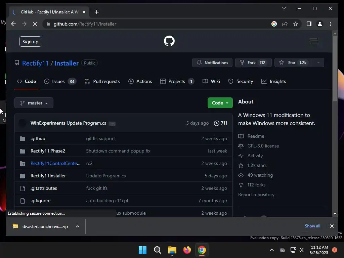Click the 'git lfs support' commit message

click(100, 139)
